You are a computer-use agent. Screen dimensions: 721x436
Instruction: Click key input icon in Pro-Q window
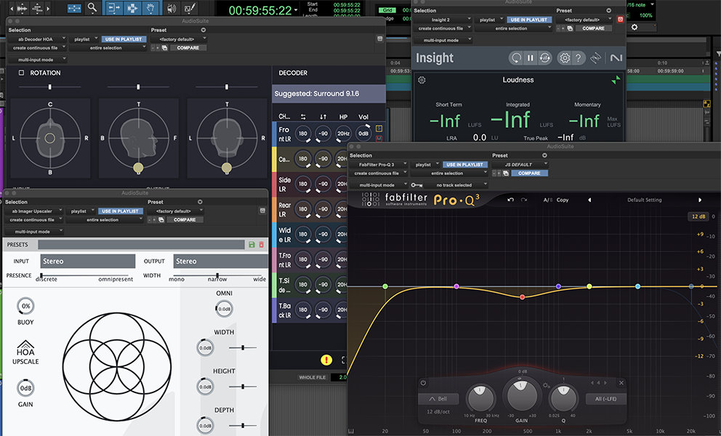pyautogui.click(x=417, y=185)
